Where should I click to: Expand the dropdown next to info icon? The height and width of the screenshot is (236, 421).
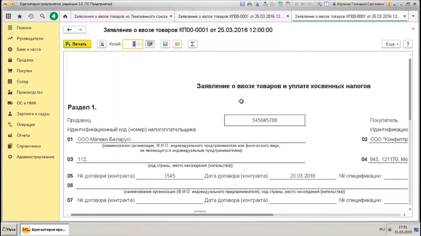(x=395, y=4)
